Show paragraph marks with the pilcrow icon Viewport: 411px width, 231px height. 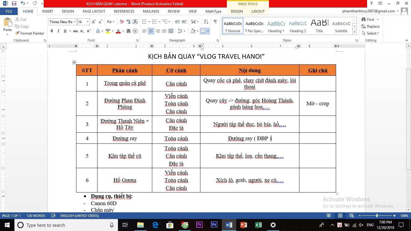[215, 22]
